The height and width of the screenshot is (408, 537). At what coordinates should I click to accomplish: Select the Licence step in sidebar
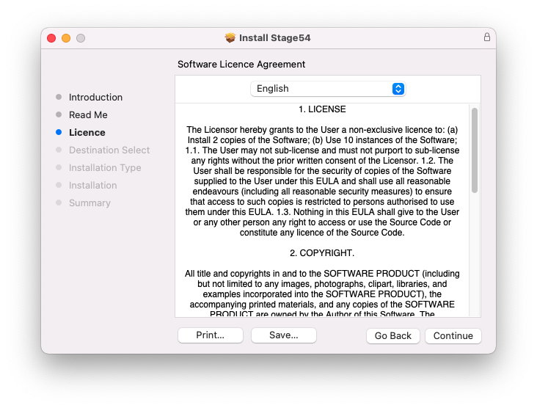click(x=87, y=133)
